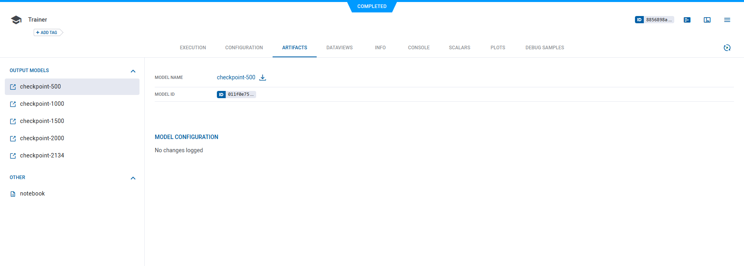The image size is (744, 266).
Task: Select the notebook artifact
Action: pyautogui.click(x=32, y=193)
